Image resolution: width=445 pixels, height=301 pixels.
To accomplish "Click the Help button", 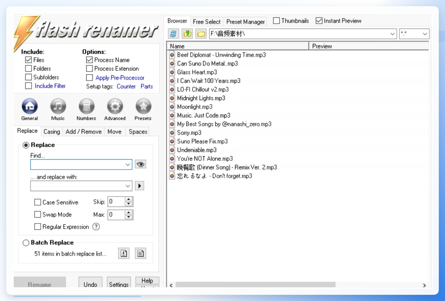I will coord(147,280).
